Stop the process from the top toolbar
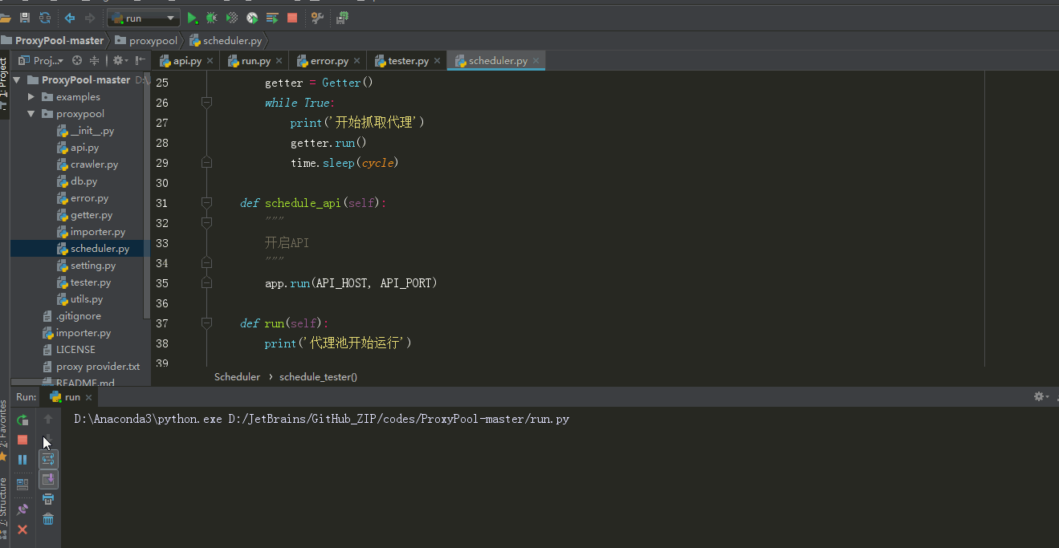Viewport: 1059px width, 548px height. click(292, 18)
